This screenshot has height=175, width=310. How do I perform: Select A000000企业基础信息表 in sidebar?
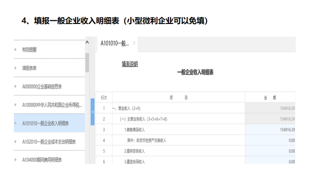(x=42, y=86)
